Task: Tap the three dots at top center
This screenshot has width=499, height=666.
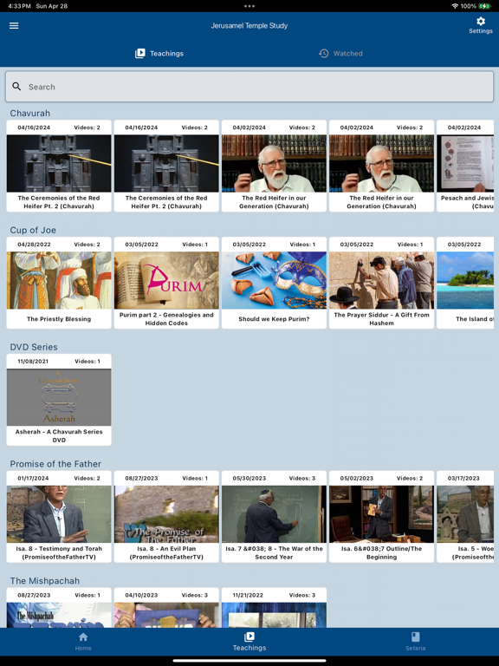Action: (249, 6)
